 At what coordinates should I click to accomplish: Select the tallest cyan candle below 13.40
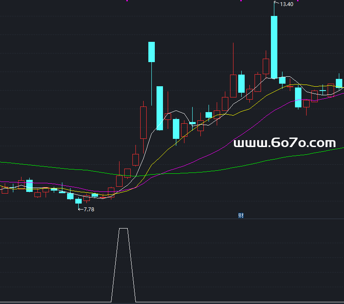[x=274, y=47]
